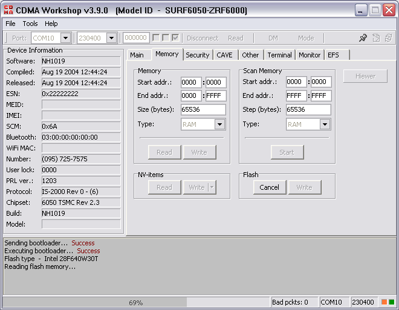
Task: Toggle the second toolbar checkbox
Action: [166, 38]
